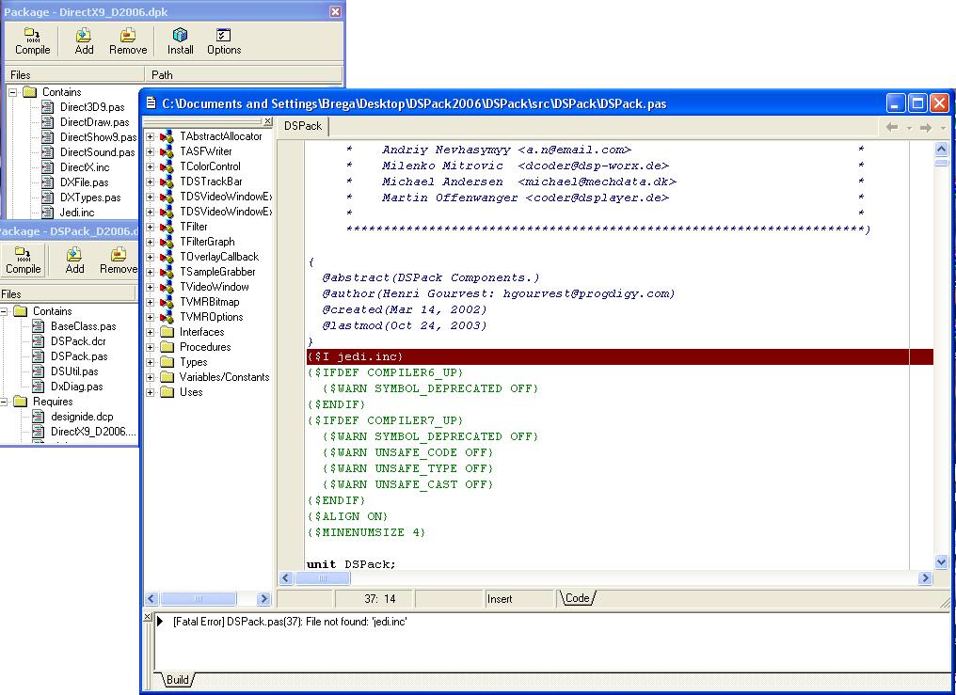Expand the TSampleGrabber class node
The width and height of the screenshot is (956, 695).
click(150, 272)
